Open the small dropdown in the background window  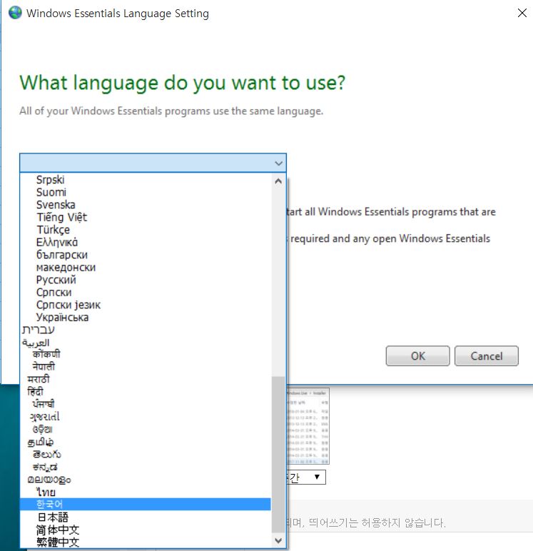click(307, 477)
